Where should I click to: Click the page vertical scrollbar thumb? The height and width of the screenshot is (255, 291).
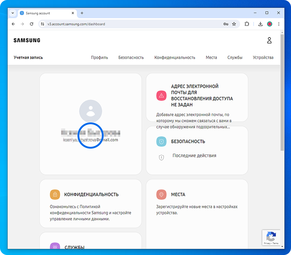282,93
